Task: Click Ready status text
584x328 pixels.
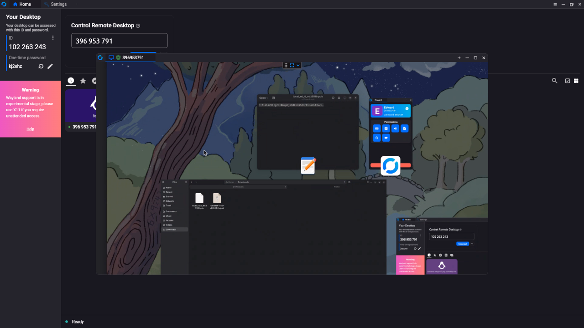Action: coord(78,322)
